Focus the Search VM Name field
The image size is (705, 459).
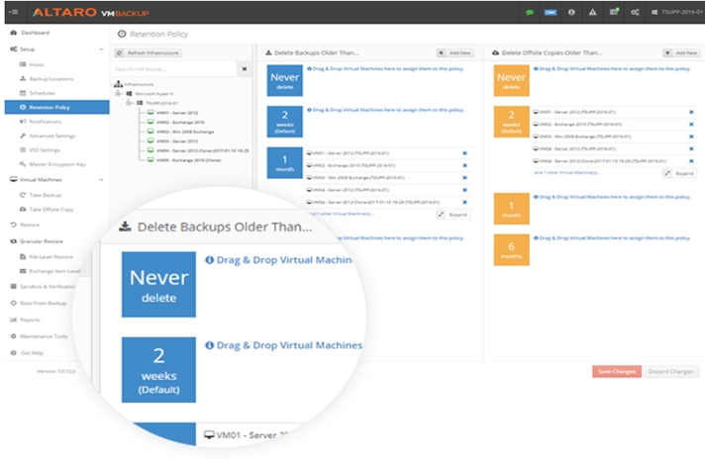coord(173,69)
